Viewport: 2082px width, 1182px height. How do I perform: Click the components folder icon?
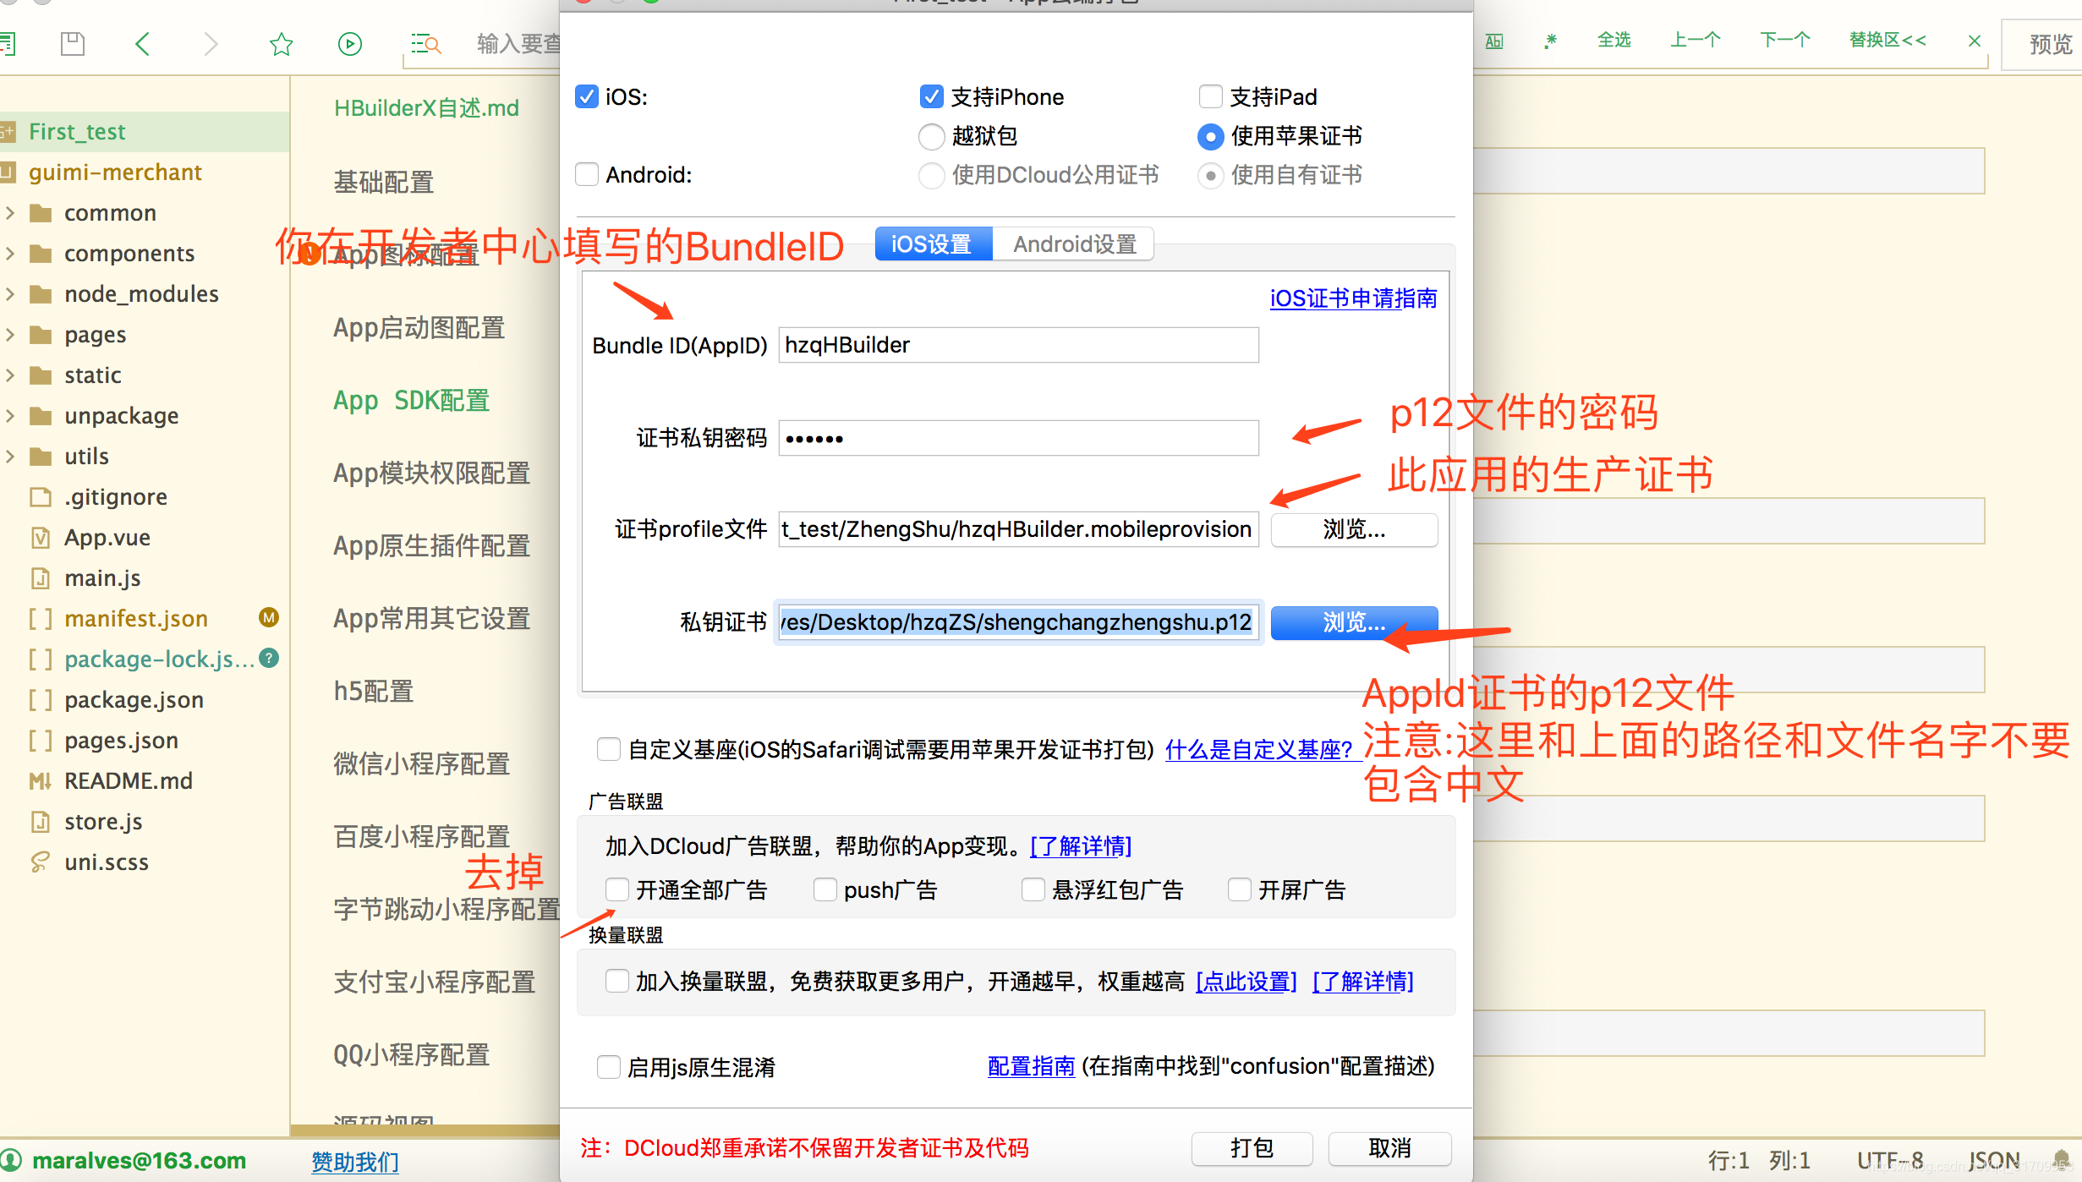point(41,254)
